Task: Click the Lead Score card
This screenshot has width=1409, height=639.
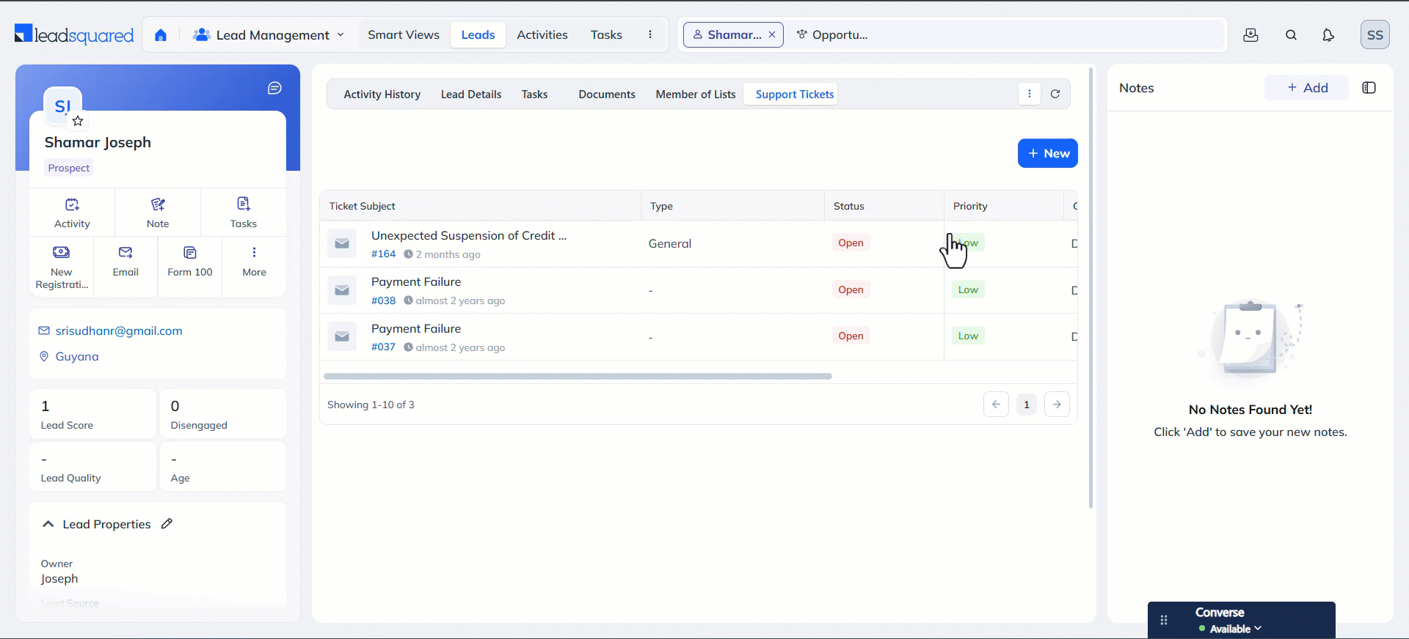Action: [93, 414]
